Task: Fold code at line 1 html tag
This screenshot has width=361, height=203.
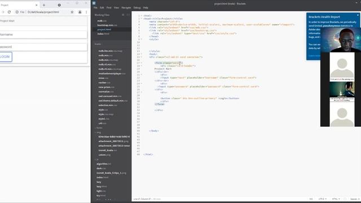Action: (x=142, y=16)
